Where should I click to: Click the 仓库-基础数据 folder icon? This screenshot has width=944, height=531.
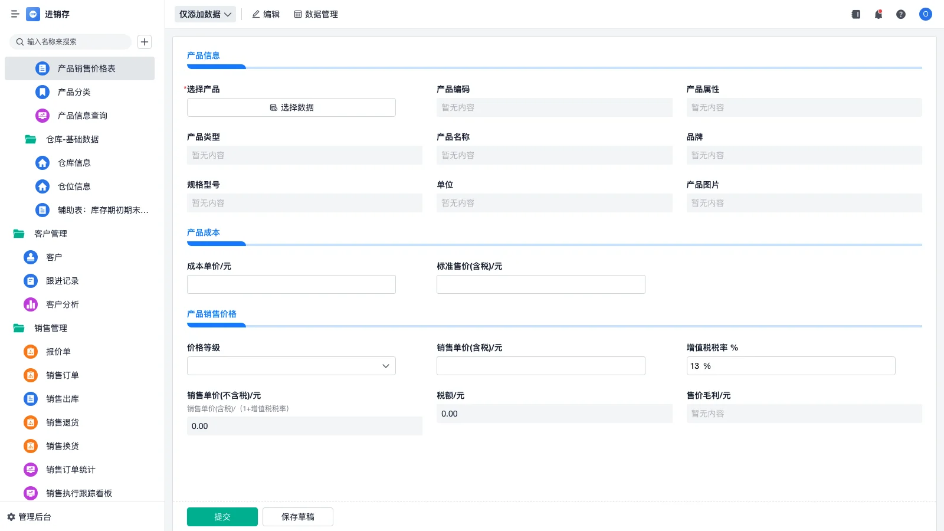click(31, 139)
